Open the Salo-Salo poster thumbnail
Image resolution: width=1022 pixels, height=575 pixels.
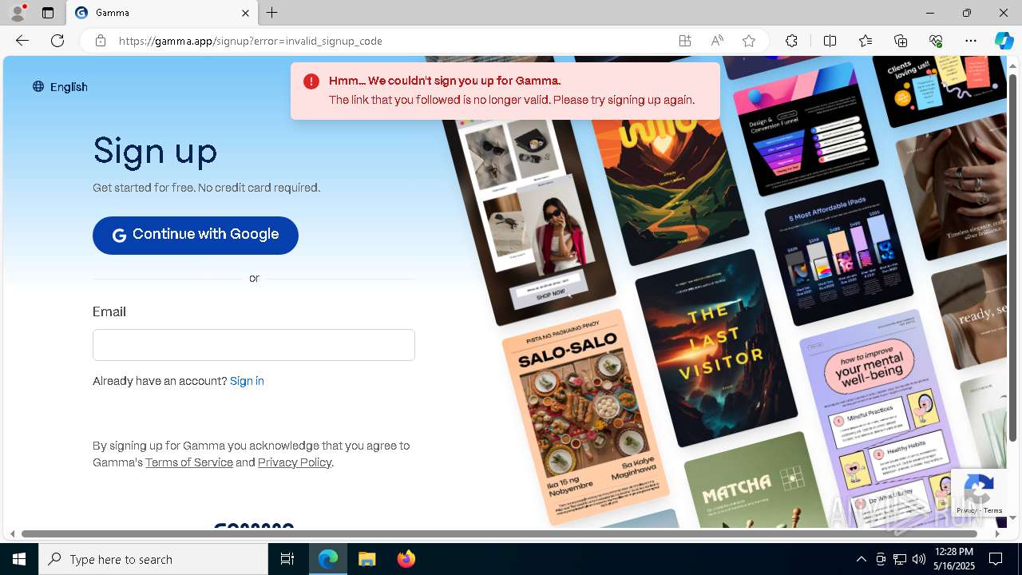click(x=585, y=417)
